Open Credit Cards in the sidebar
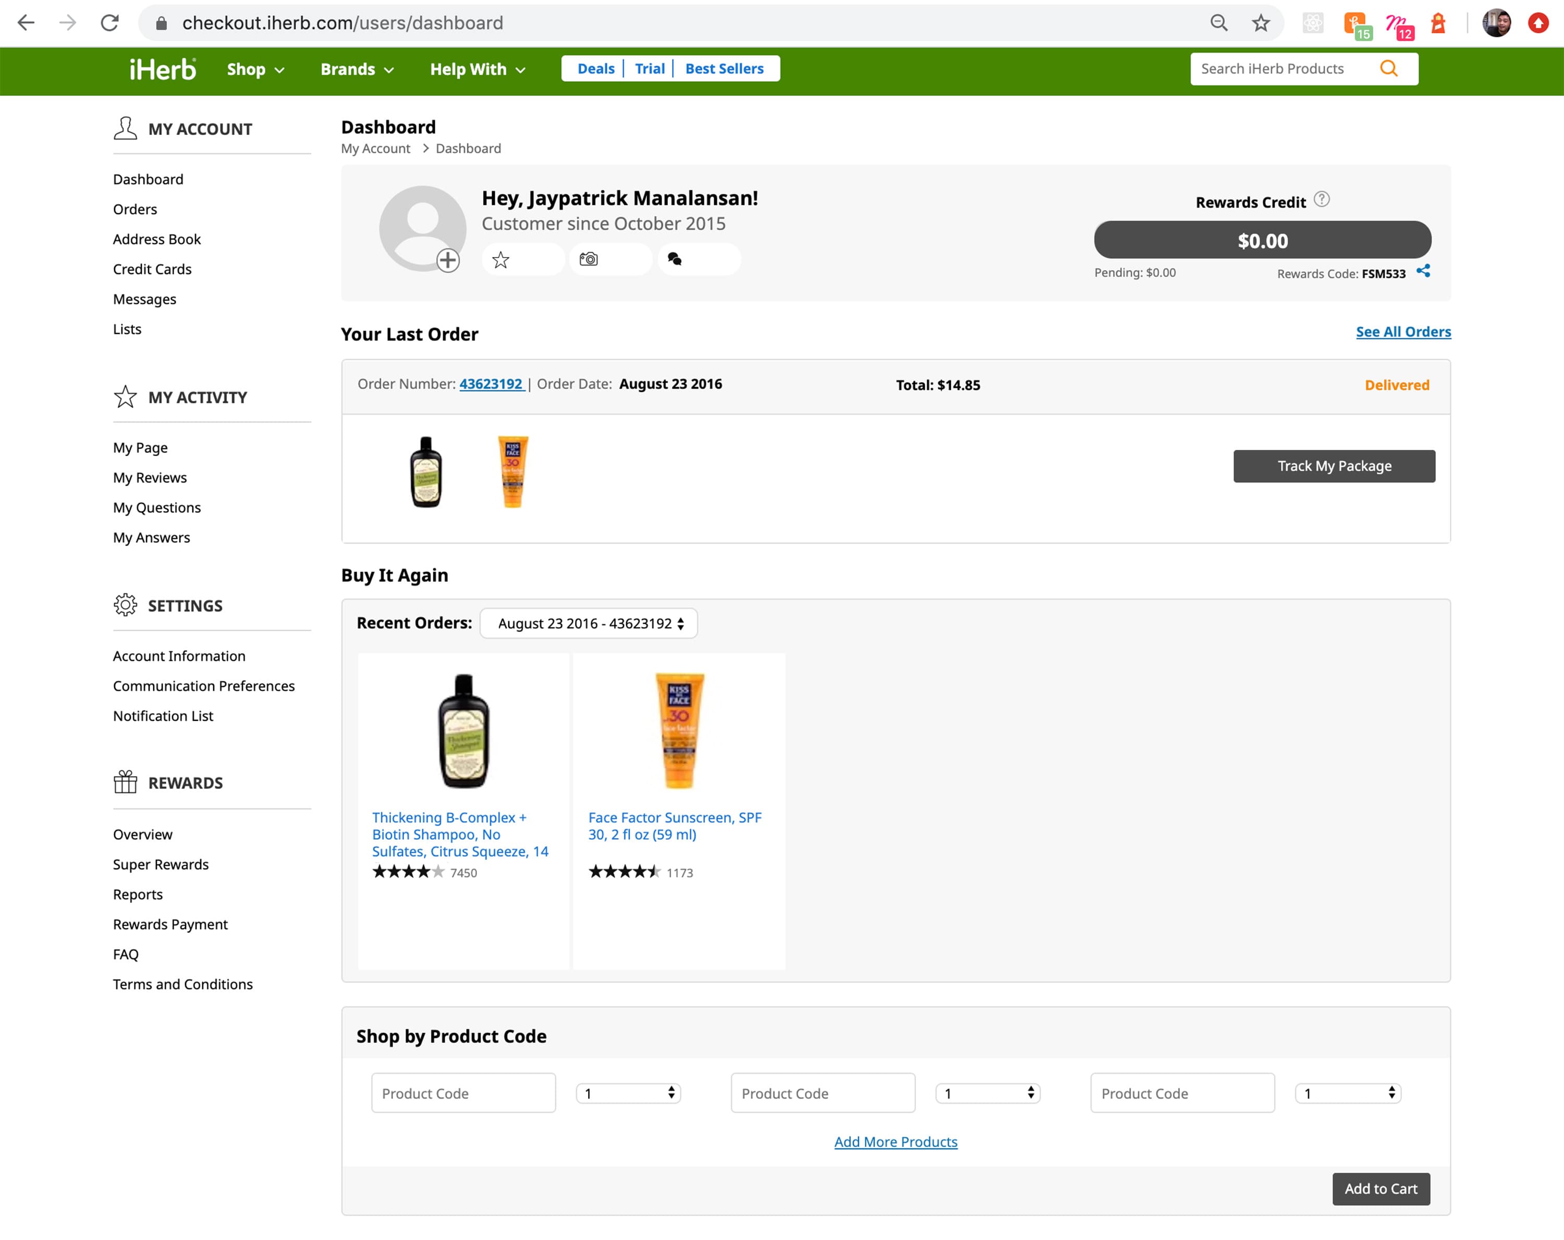This screenshot has height=1240, width=1564. [152, 269]
